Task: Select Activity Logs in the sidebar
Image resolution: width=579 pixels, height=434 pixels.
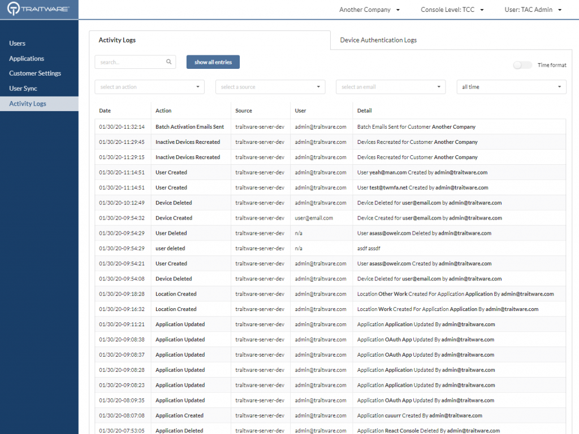Action: [39, 103]
